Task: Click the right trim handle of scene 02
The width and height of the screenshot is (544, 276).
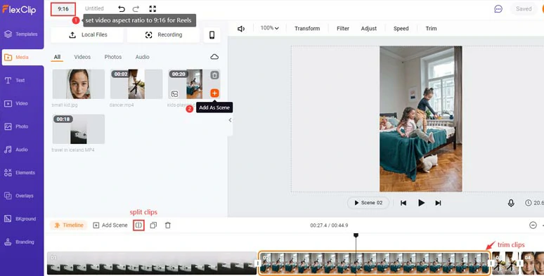Action: pyautogui.click(x=491, y=263)
